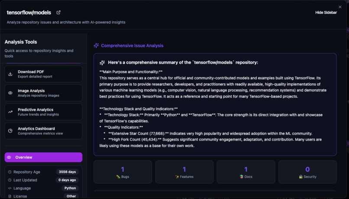The width and height of the screenshot is (349, 199).
Task: Open Image Analysis tool
Action: pos(43,93)
